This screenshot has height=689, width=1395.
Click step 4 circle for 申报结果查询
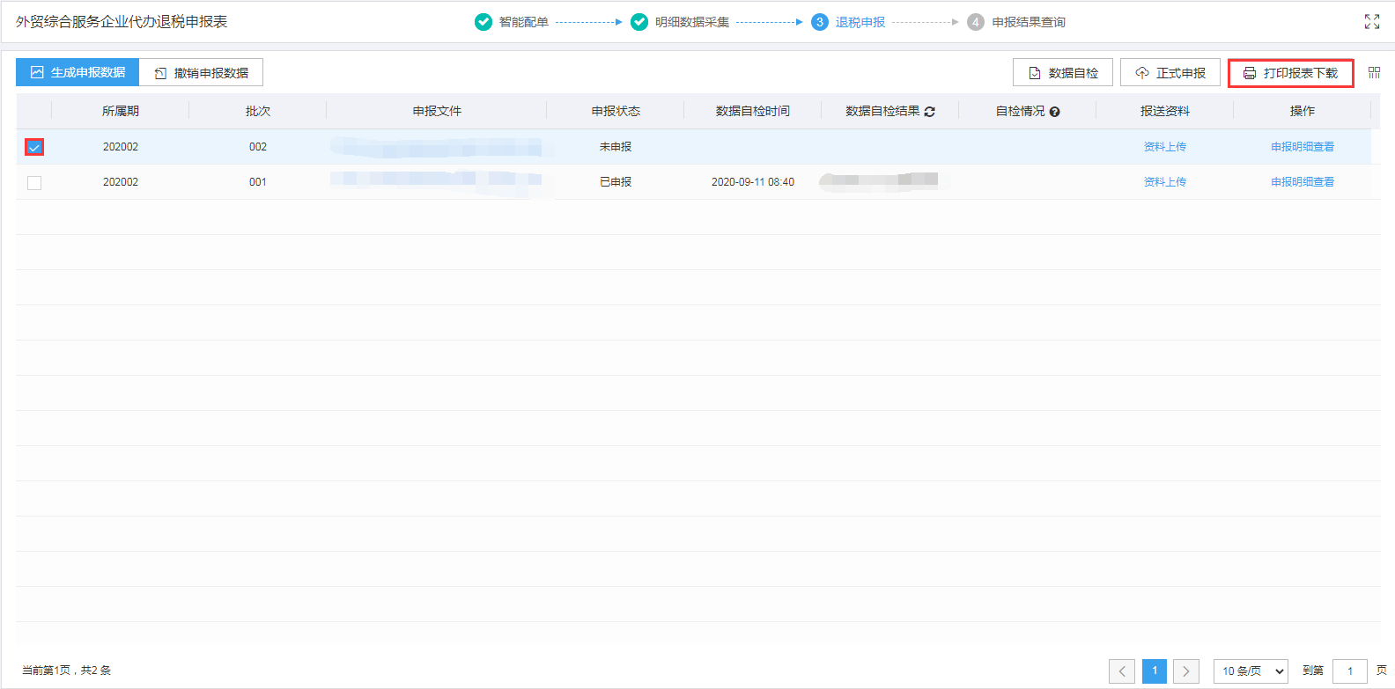pyautogui.click(x=976, y=22)
